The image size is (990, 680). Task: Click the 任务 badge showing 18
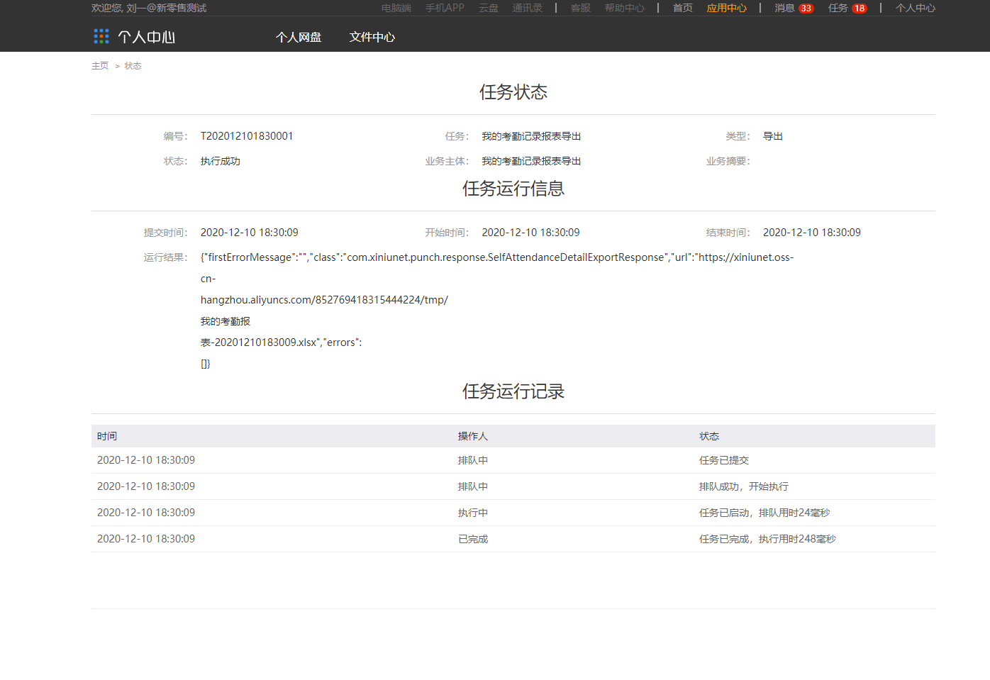[860, 9]
